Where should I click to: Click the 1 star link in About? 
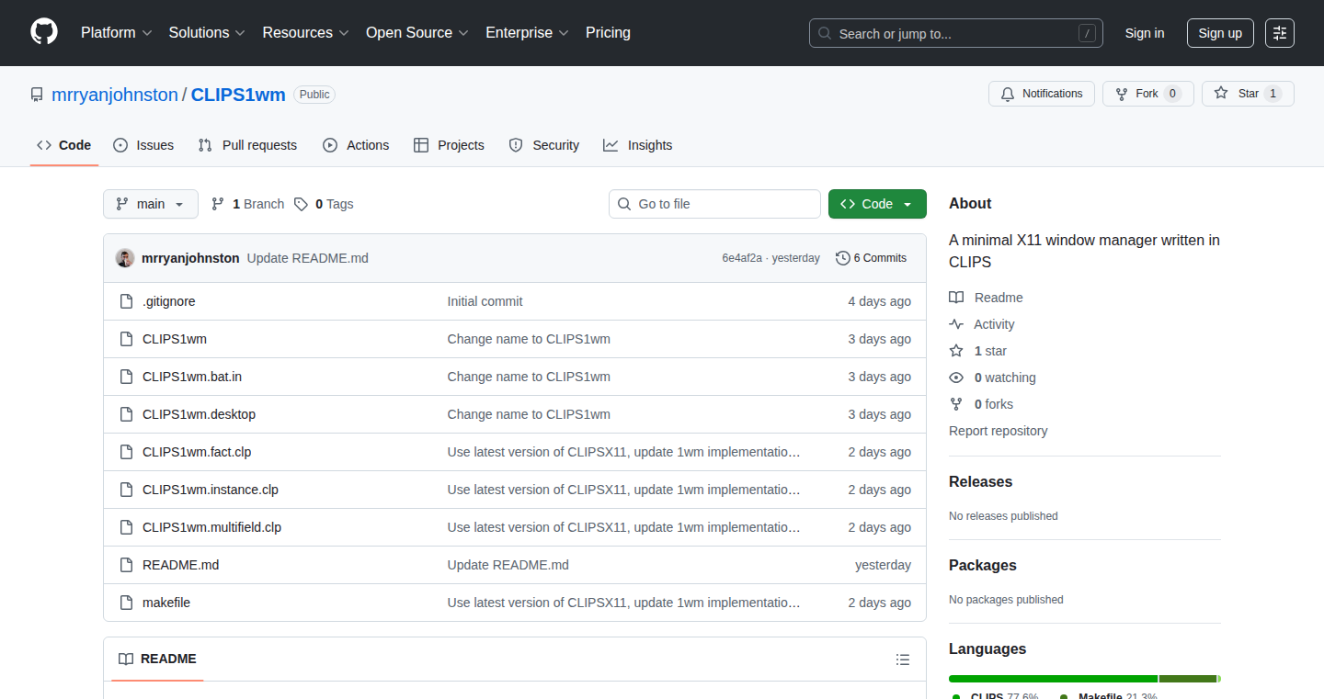[x=978, y=351]
